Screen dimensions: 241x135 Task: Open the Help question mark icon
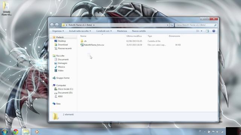click(x=214, y=31)
